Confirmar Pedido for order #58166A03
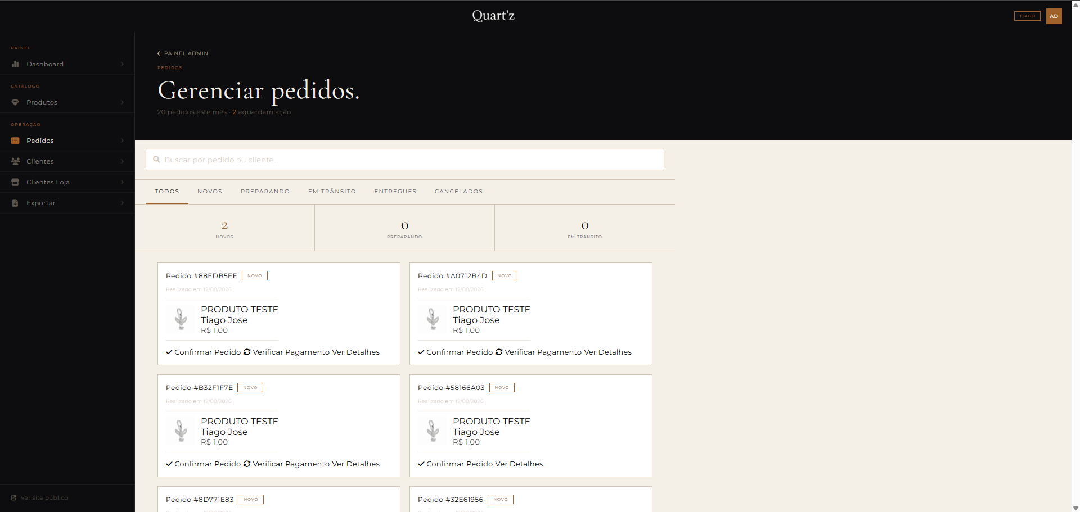Image resolution: width=1080 pixels, height=512 pixels. [455, 464]
